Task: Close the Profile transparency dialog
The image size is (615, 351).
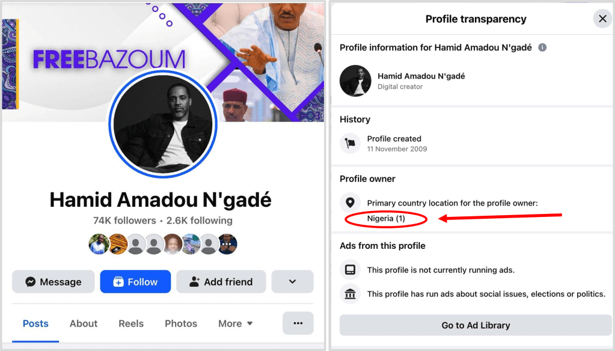Action: [x=602, y=19]
